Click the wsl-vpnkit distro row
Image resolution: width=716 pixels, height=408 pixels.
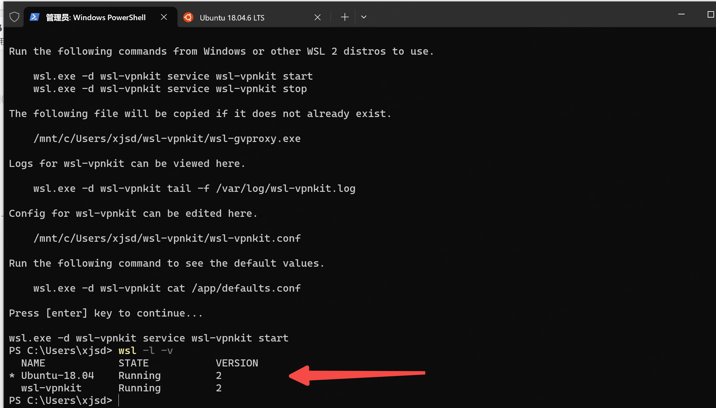click(x=115, y=388)
